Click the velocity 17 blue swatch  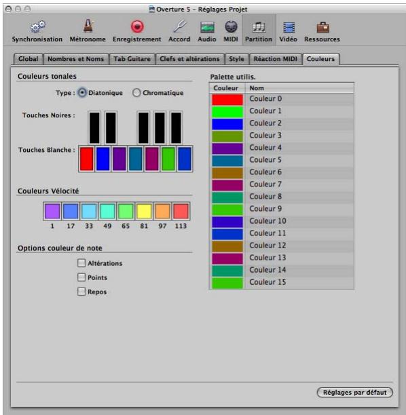pyautogui.click(x=71, y=211)
